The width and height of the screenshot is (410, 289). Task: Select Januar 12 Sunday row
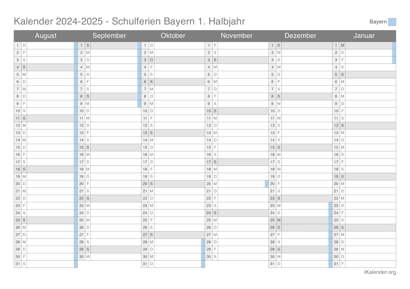tap(364, 125)
